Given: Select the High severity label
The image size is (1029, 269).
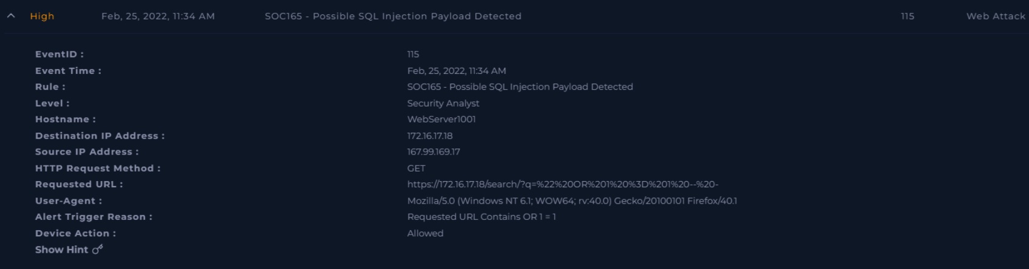Looking at the screenshot, I should tap(42, 16).
